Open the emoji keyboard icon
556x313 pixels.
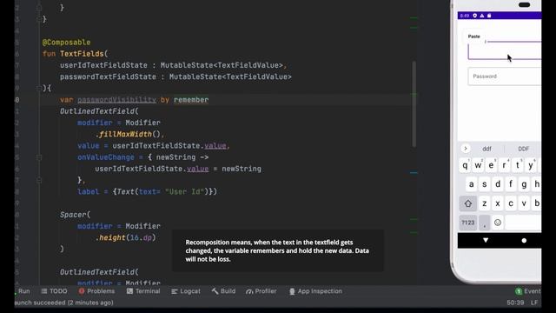click(498, 223)
